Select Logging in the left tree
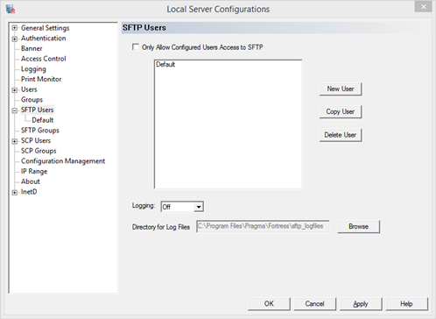This screenshot has width=436, height=319. click(x=33, y=69)
